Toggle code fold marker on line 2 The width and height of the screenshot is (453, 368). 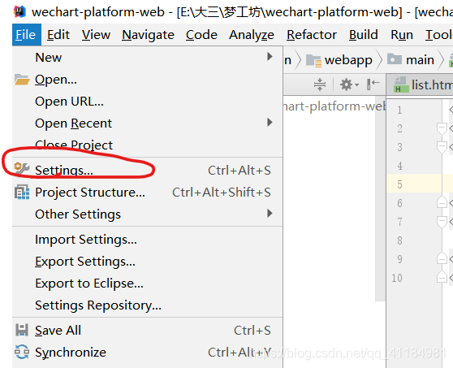[x=442, y=129]
